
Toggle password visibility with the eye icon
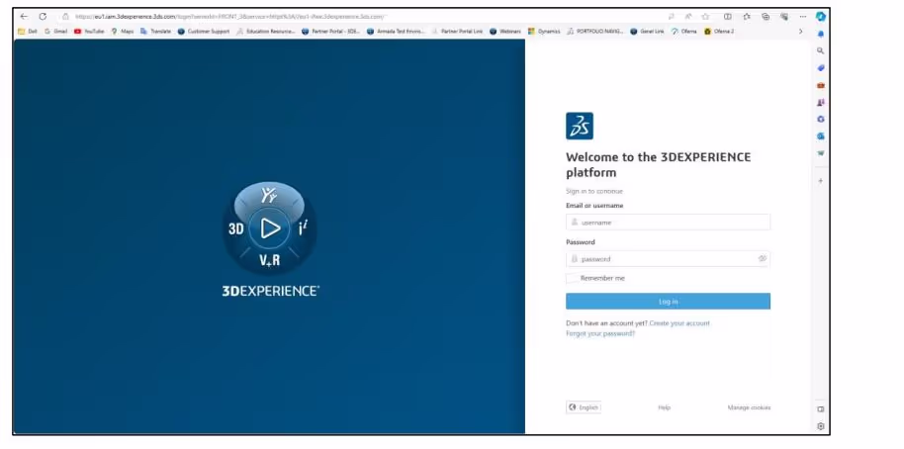pos(763,259)
